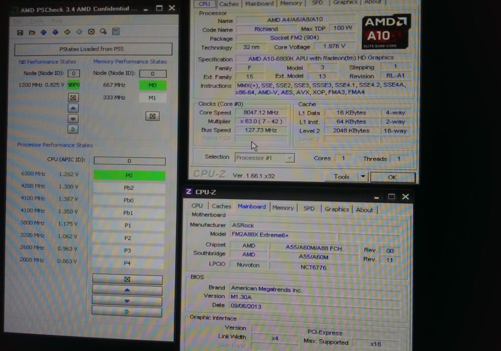The height and width of the screenshot is (351, 501).
Task: Open Graphics tab in lower CPU-Z window
Action: 337,209
